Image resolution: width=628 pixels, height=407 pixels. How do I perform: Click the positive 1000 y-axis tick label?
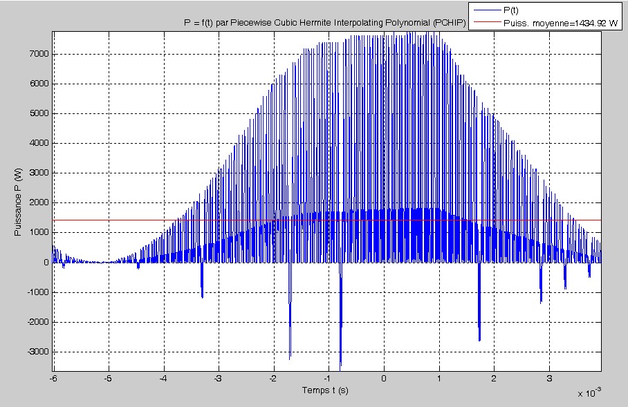coord(39,232)
